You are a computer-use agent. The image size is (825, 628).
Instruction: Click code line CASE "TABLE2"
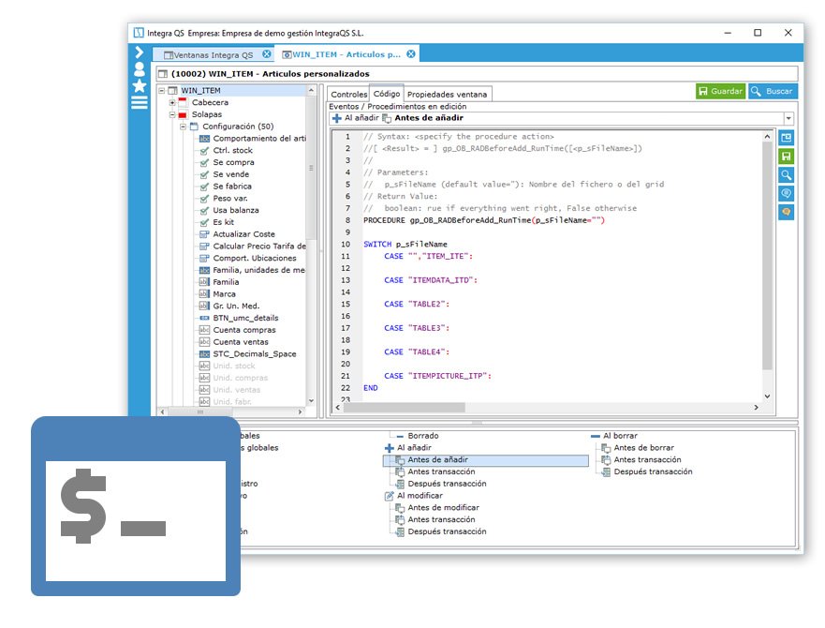(x=417, y=304)
